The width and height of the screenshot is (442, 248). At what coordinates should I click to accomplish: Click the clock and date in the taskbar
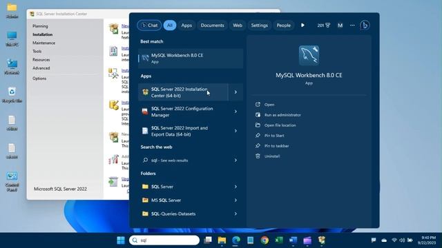pyautogui.click(x=427, y=240)
